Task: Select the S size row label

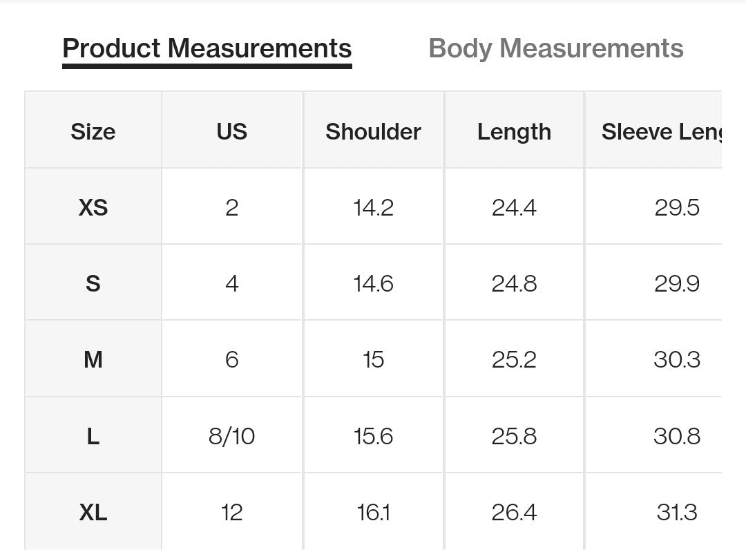Action: (93, 283)
